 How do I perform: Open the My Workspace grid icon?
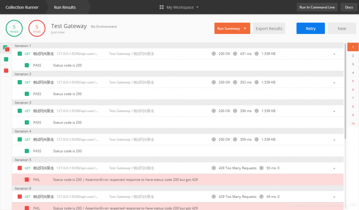[x=162, y=7]
